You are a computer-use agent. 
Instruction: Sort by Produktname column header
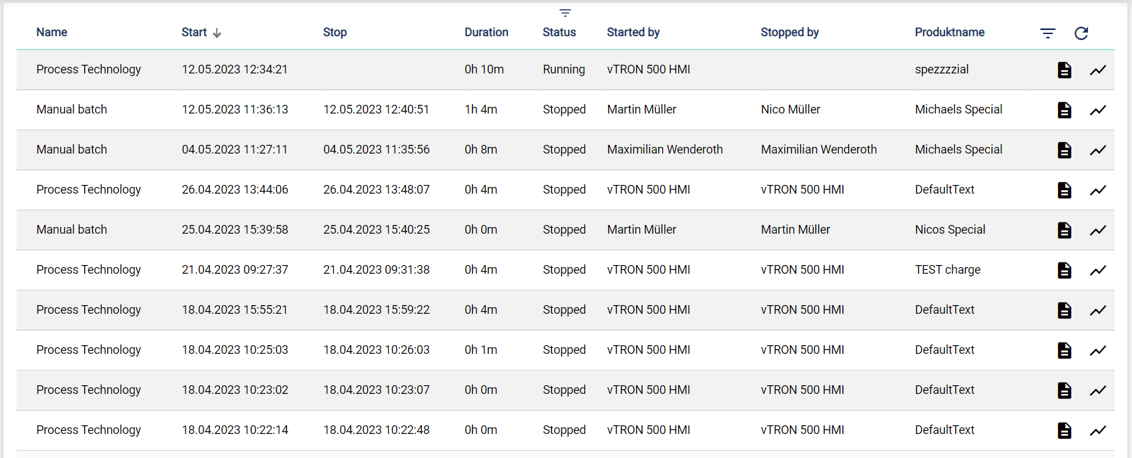coord(949,32)
